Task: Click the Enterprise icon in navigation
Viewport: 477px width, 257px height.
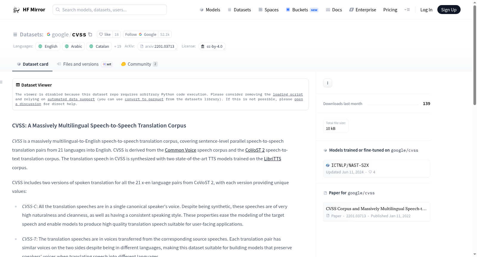Action: [x=351, y=10]
